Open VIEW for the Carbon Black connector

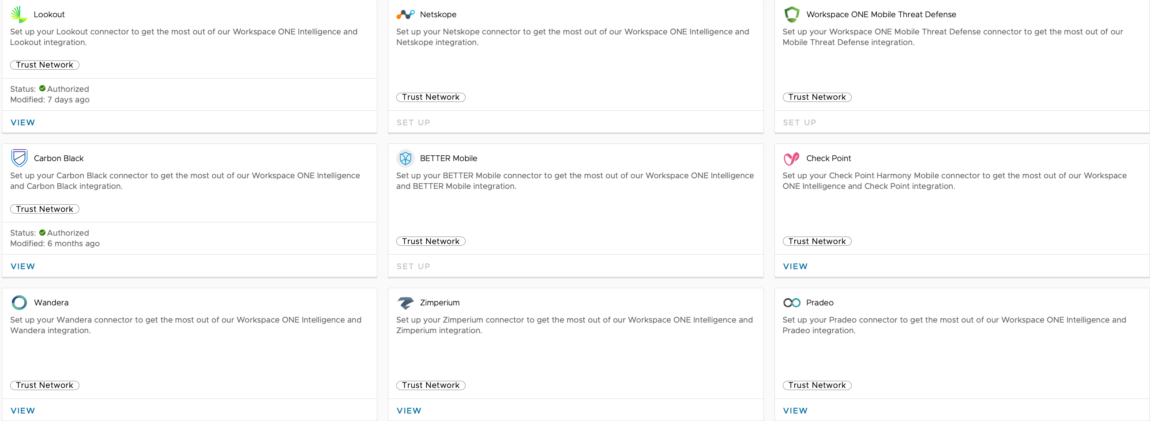coord(23,266)
